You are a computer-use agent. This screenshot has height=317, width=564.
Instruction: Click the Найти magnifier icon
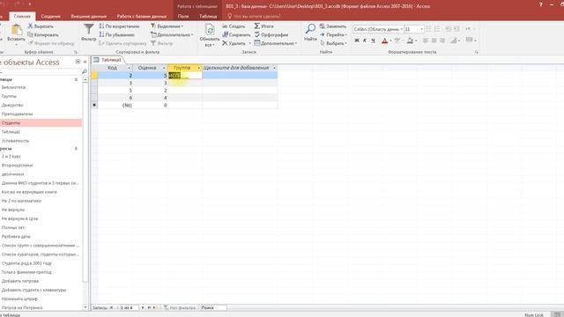310,29
